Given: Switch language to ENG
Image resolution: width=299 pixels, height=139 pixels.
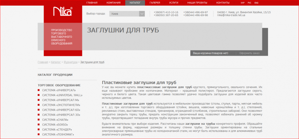Looking at the screenshot, I should (256, 3).
